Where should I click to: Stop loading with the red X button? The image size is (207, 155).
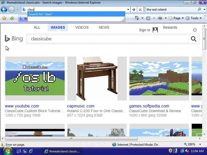pos(140,10)
